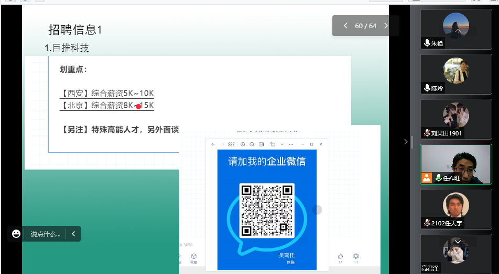Go to the previous slide arrow
The width and height of the screenshot is (499, 274).
345,26
